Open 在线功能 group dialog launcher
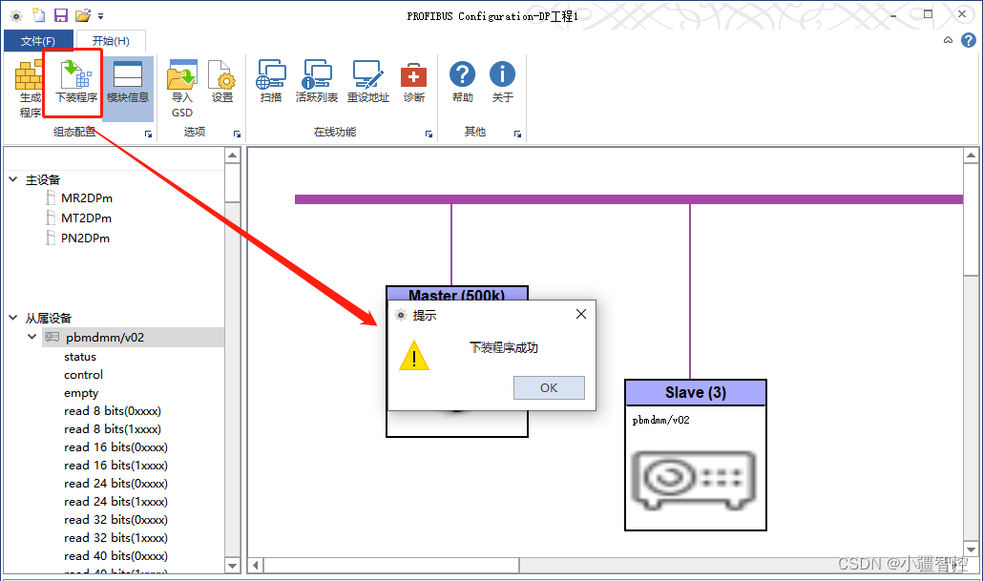 (x=429, y=134)
